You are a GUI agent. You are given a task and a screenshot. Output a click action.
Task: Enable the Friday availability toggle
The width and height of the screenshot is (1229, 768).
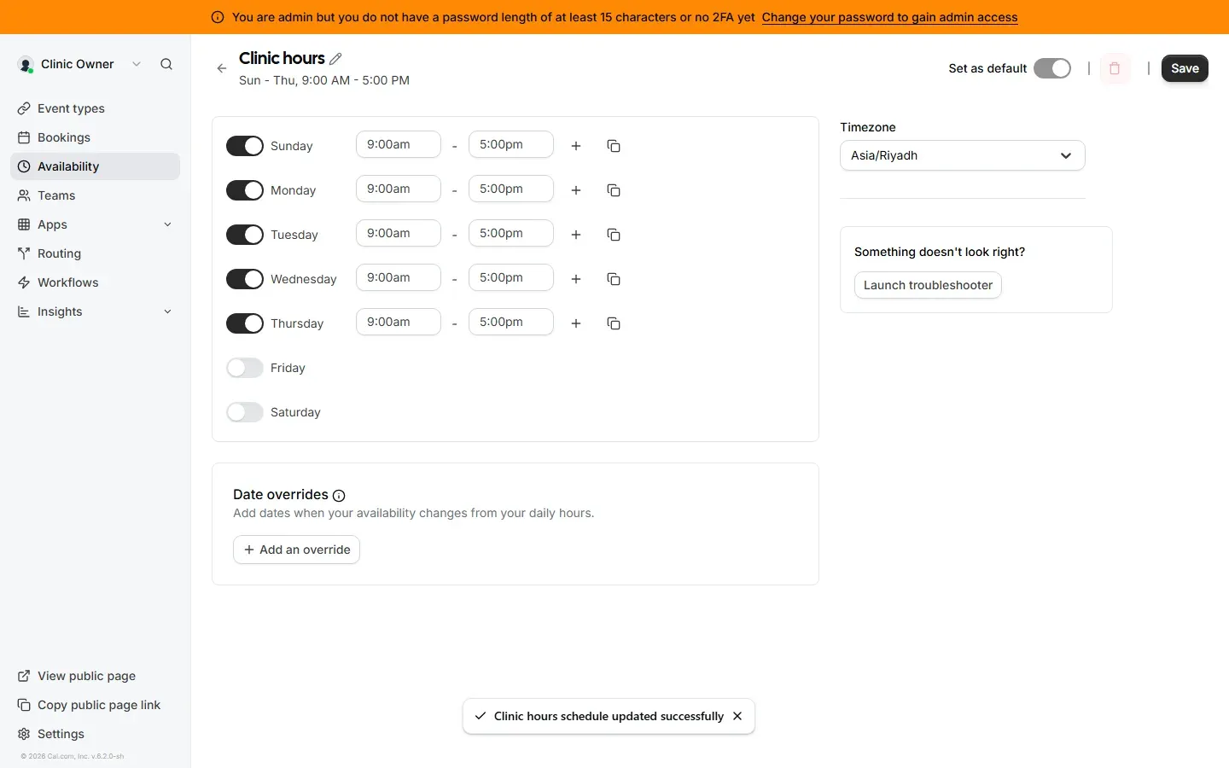click(x=245, y=368)
